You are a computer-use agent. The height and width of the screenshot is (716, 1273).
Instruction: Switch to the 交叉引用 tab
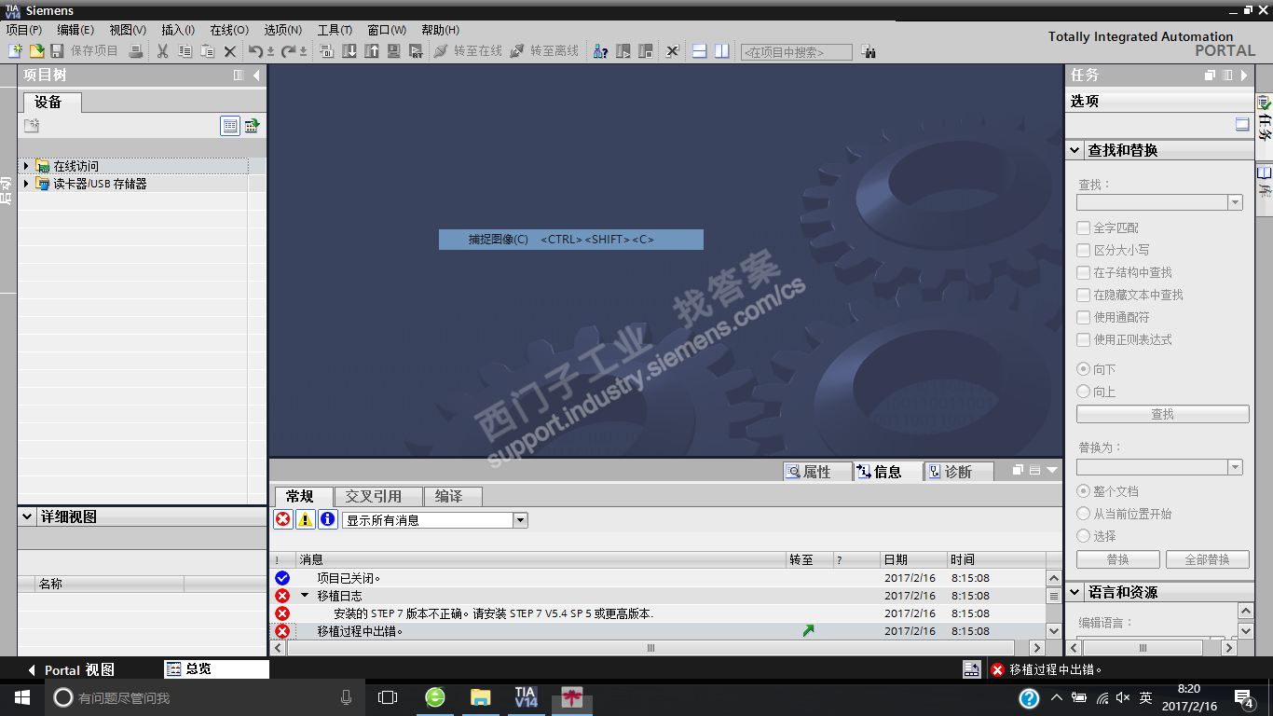tap(374, 496)
